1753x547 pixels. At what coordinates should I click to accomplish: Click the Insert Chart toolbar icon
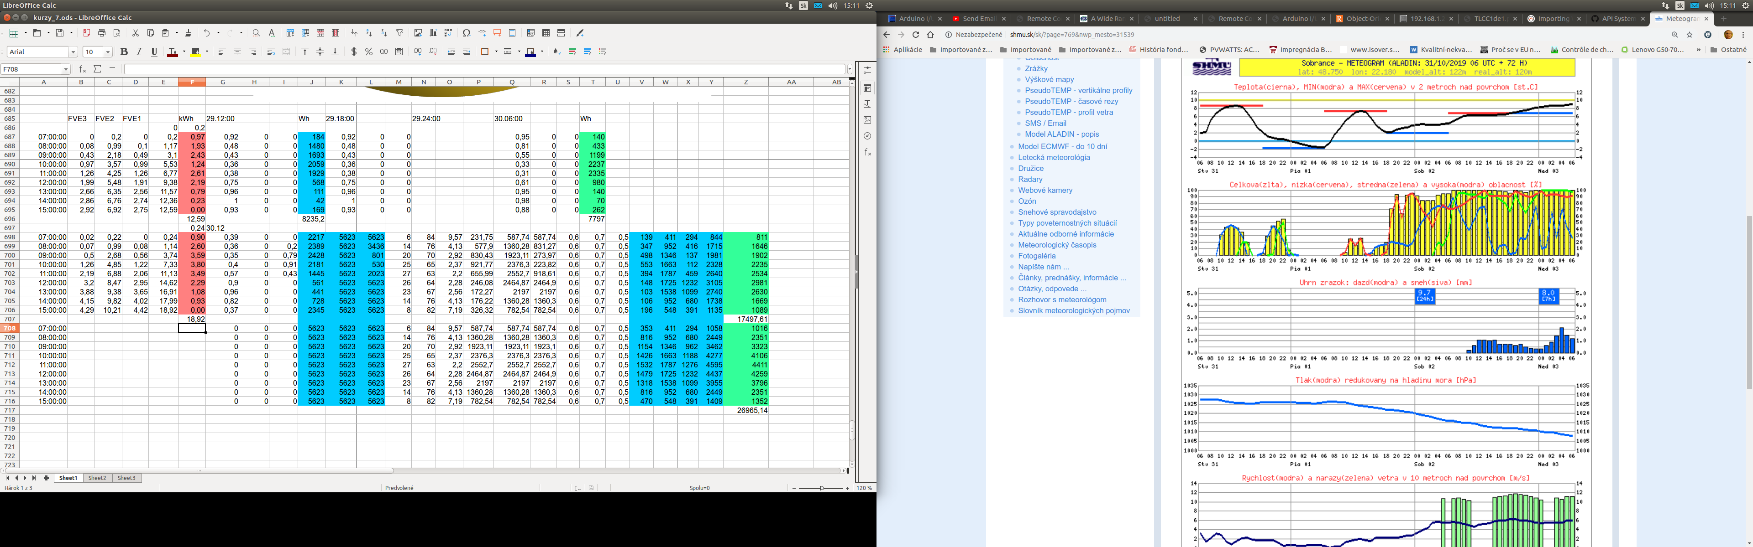click(433, 33)
